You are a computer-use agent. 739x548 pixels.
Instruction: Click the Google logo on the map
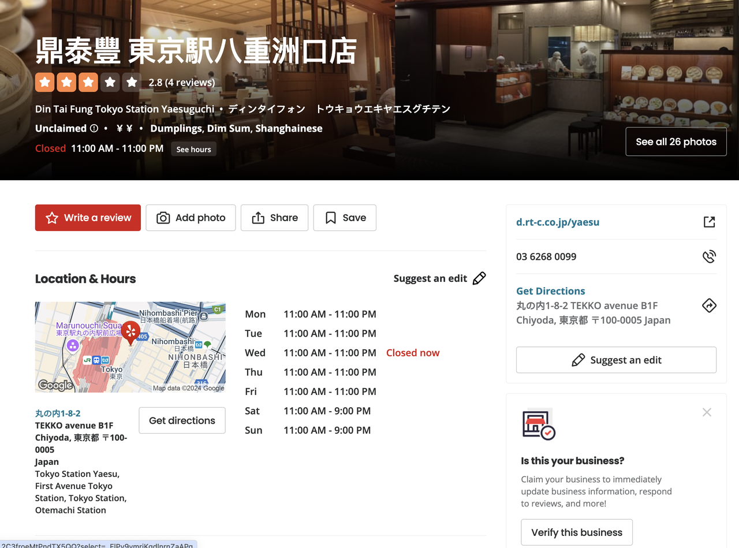55,385
